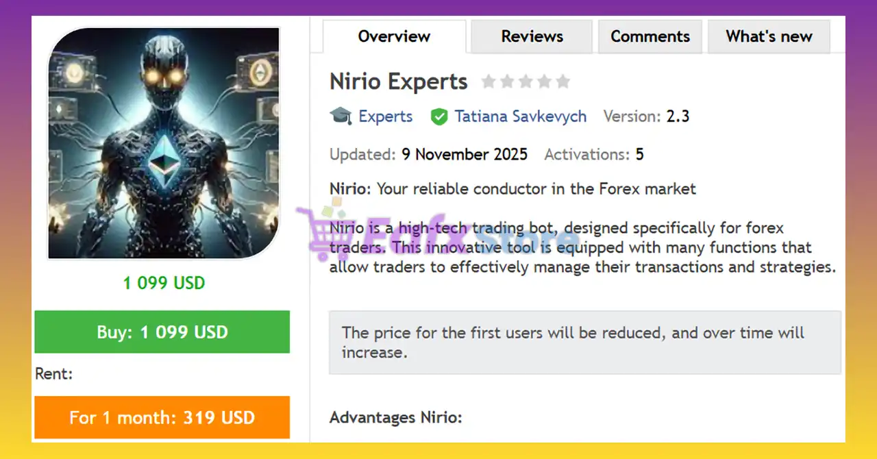Visit author Tatiana Savkevych profile link
Screen dimensions: 877x459
point(521,116)
